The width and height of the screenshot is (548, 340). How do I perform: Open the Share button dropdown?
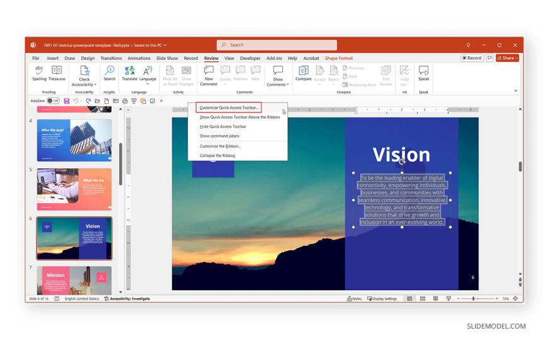tap(517, 58)
